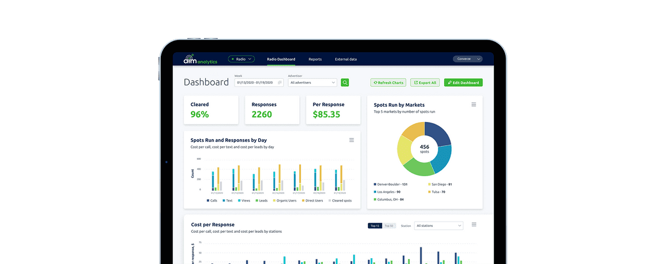667x264 pixels.
Task: Open the Cost per Response chart menu
Action: (x=474, y=225)
